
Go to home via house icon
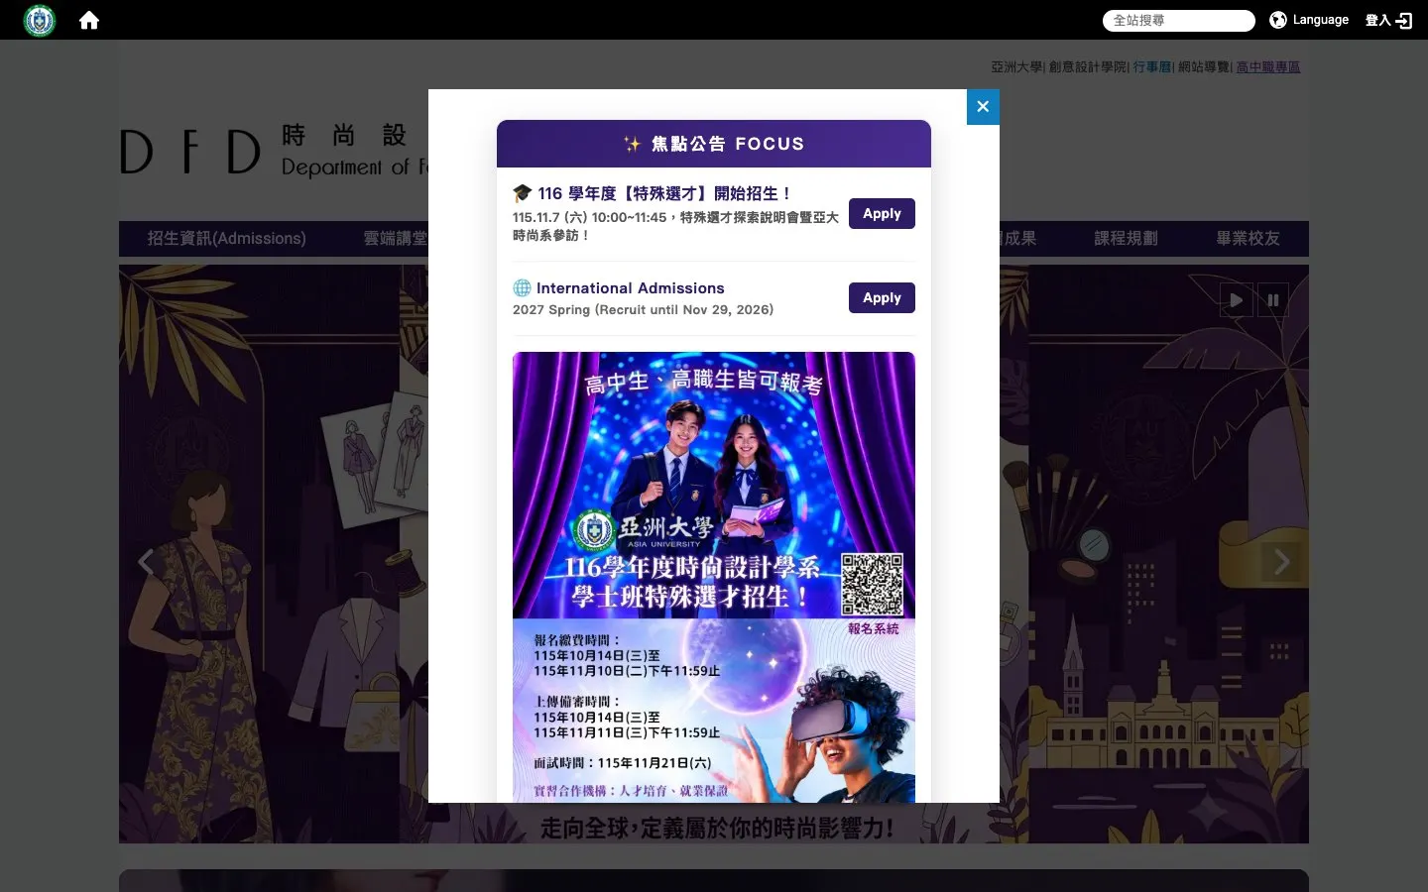tap(89, 20)
